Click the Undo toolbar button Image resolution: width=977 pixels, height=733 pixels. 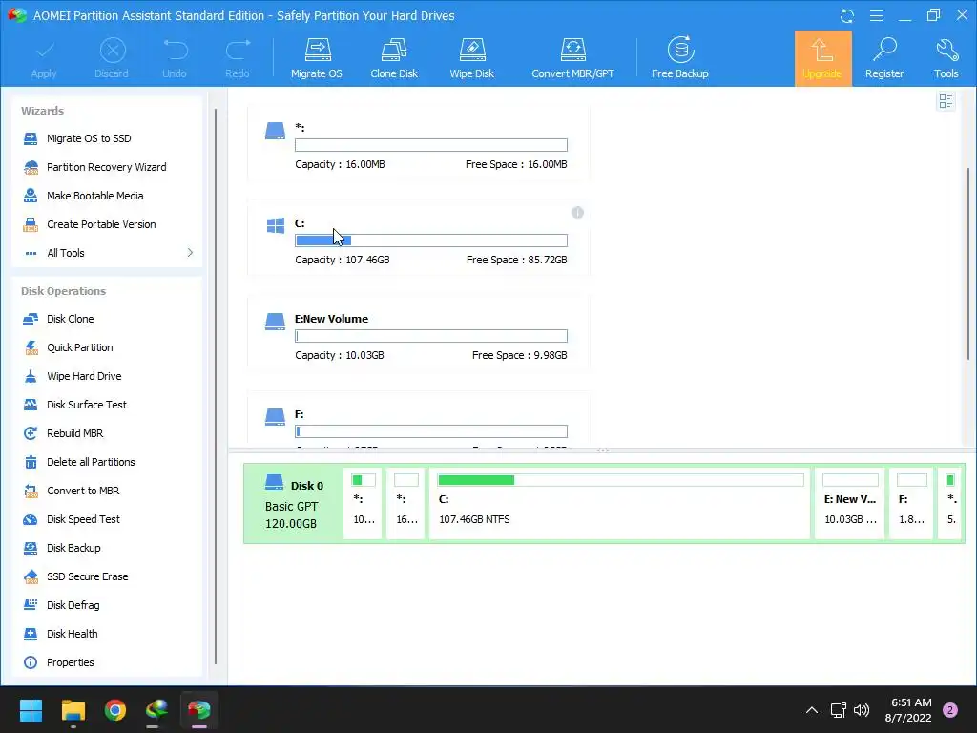coord(175,58)
